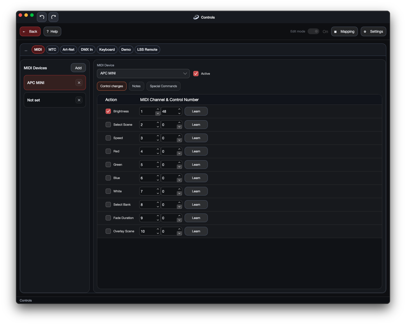Increase White control number up arrow
406x325 pixels.
(179, 189)
